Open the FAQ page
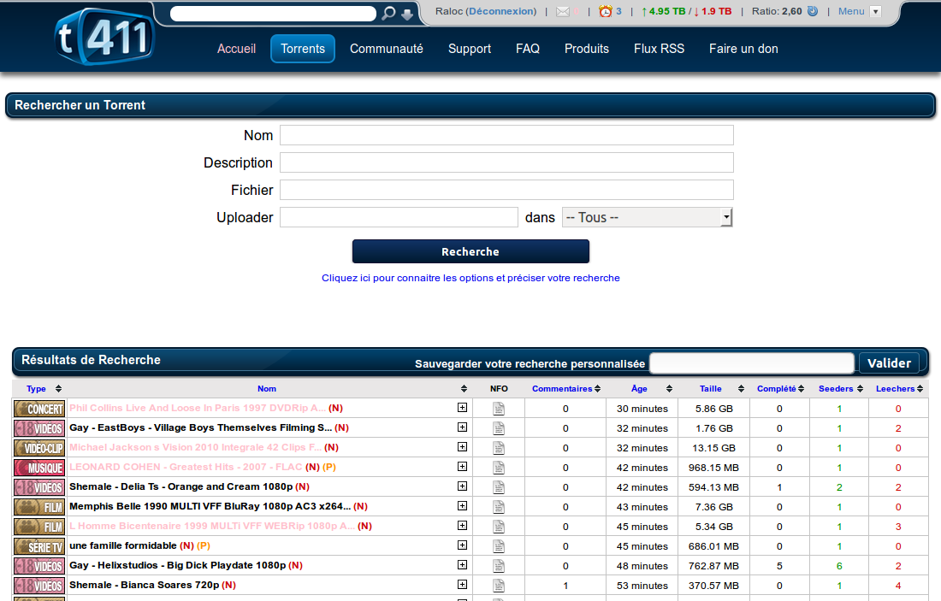The height and width of the screenshot is (601, 941). click(528, 49)
